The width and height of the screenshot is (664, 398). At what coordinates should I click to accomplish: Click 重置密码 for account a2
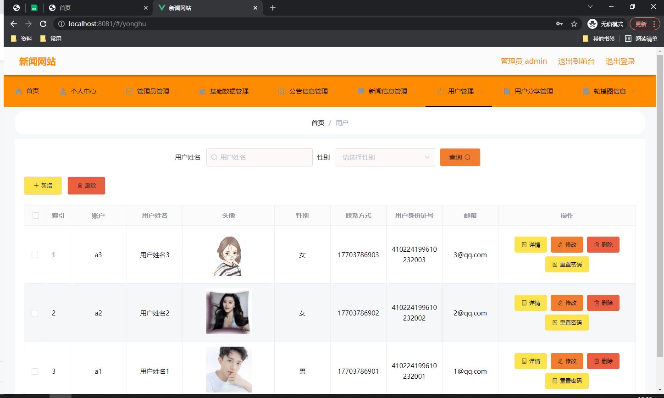click(567, 323)
